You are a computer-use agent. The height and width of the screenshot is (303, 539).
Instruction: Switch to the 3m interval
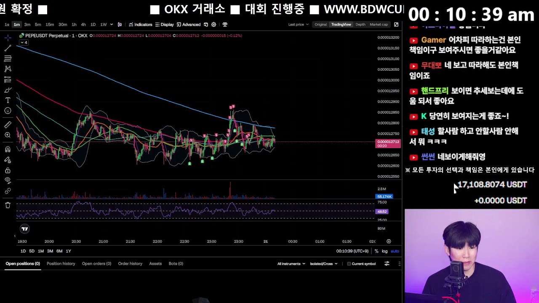(x=27, y=24)
